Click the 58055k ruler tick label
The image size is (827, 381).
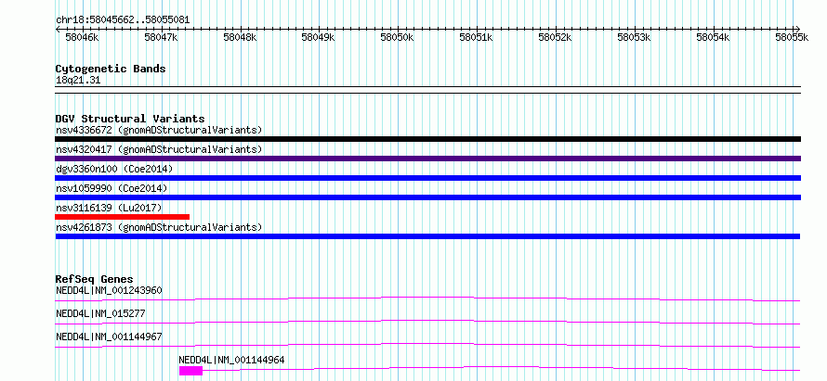pos(792,38)
